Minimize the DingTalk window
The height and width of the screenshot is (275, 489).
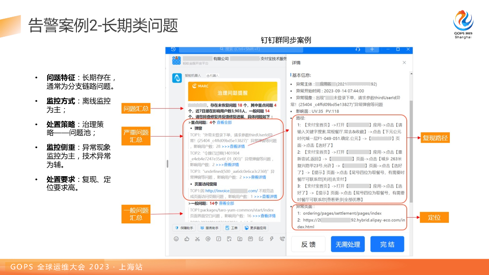(388, 49)
